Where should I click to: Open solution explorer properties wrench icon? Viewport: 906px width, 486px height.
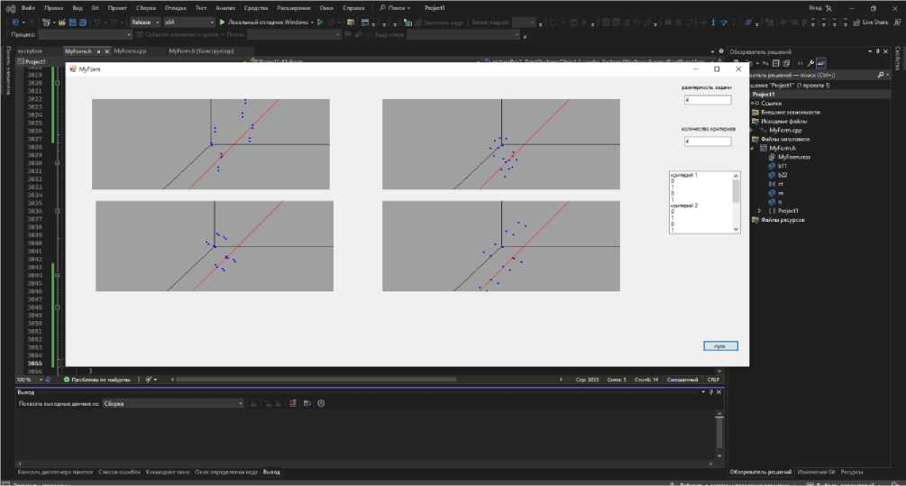(810, 63)
